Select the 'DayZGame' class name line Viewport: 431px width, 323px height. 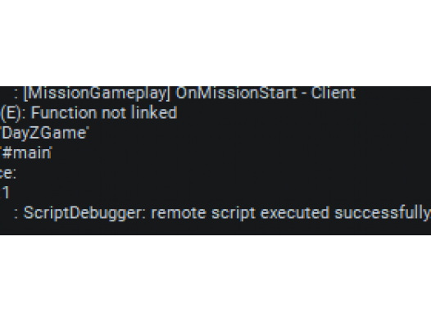point(45,134)
